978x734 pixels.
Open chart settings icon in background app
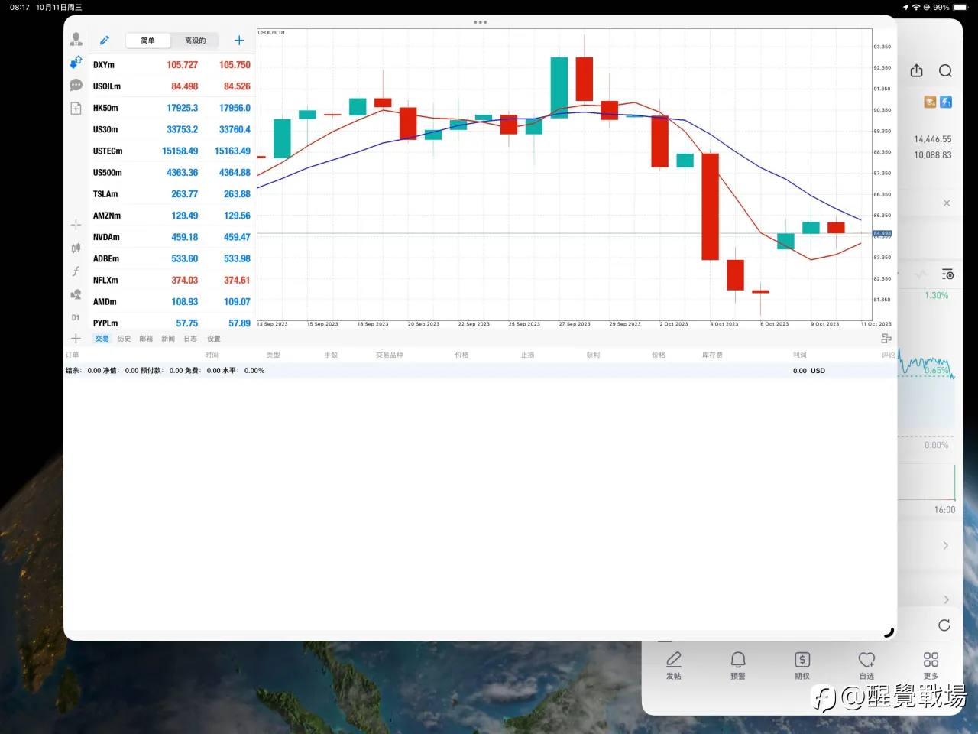point(947,274)
